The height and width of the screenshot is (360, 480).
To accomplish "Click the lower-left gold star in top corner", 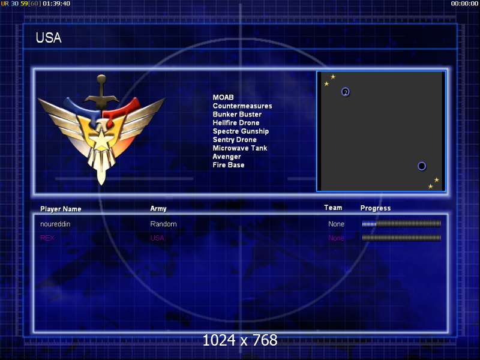I will tap(326, 83).
